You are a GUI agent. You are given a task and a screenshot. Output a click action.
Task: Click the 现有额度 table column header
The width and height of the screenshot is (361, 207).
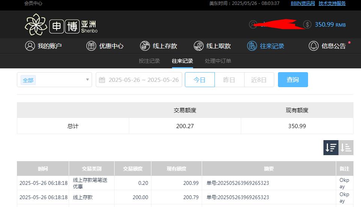pyautogui.click(x=177, y=169)
